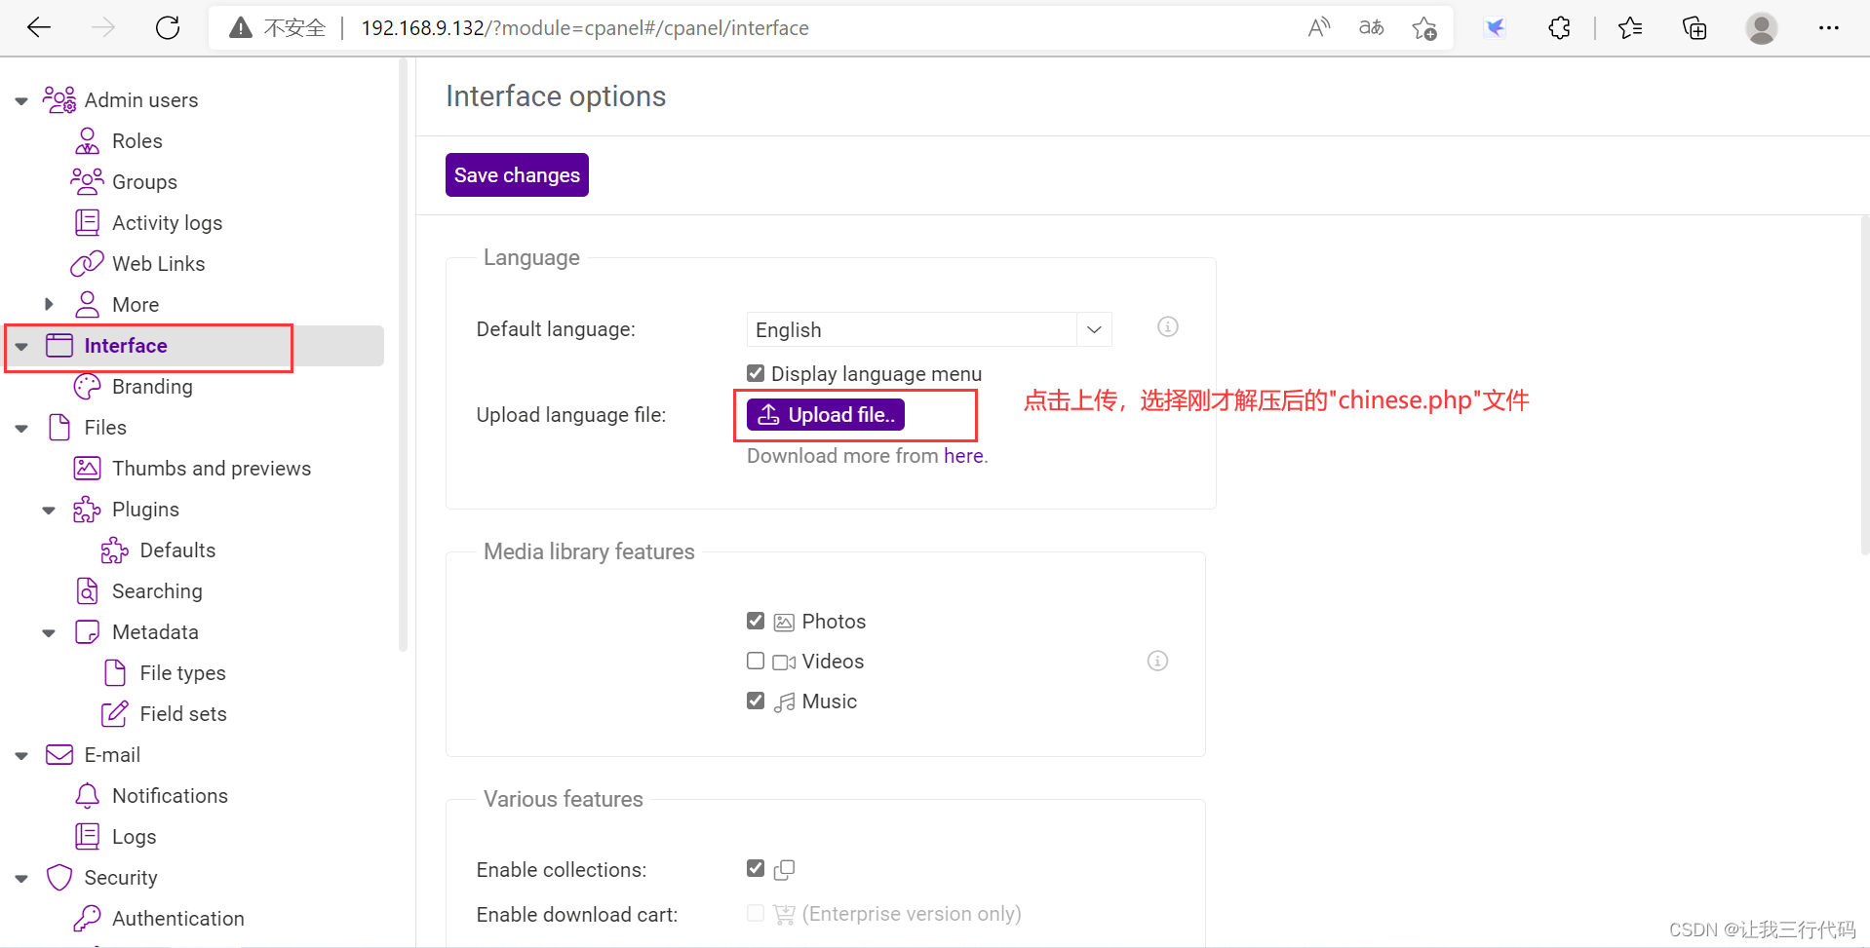Open the read aloud icon in address bar
The height and width of the screenshot is (948, 1870).
point(1318,27)
